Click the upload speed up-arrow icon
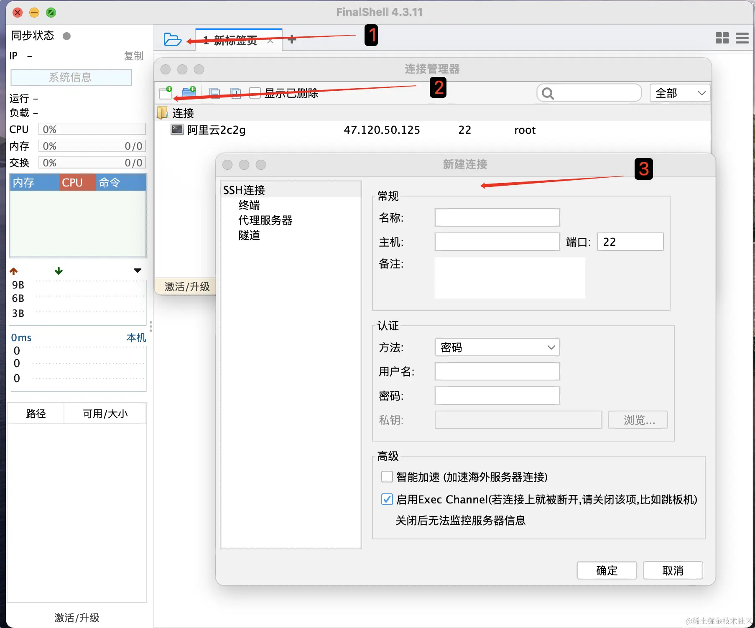This screenshot has height=628, width=755. [x=14, y=271]
